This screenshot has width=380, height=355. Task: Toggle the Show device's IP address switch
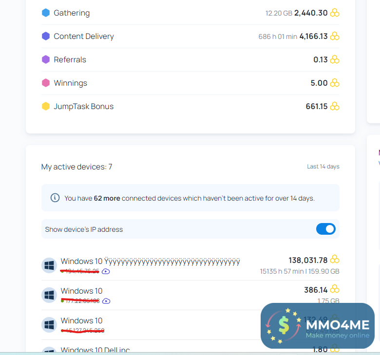326,229
